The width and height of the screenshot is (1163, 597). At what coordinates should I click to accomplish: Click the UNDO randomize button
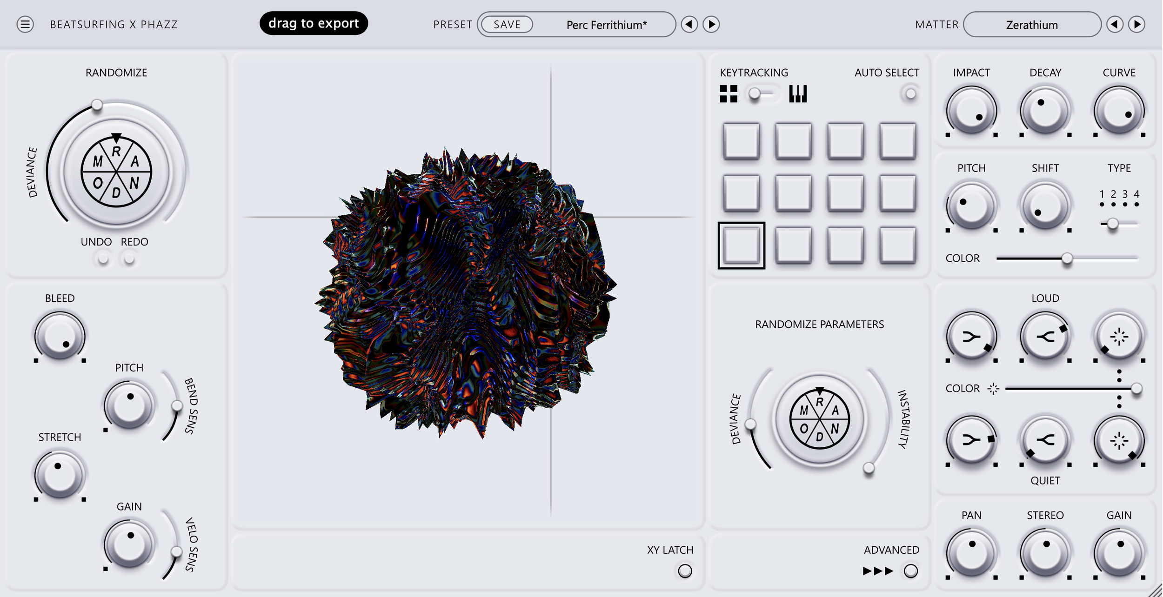103,259
